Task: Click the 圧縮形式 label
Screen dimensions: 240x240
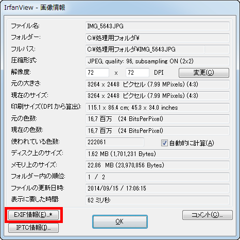Action: pos(24,60)
